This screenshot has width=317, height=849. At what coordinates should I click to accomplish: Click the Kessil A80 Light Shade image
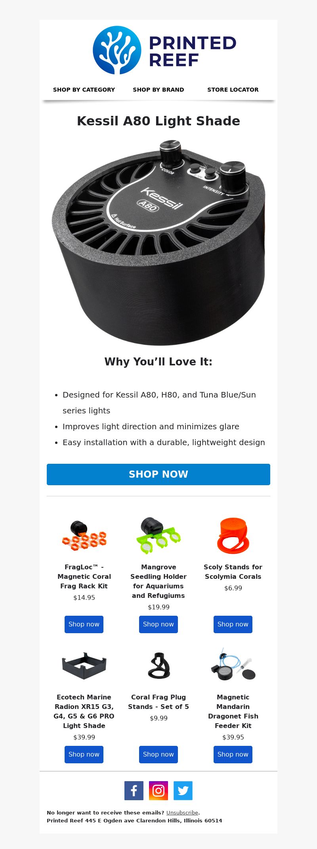coord(158,242)
